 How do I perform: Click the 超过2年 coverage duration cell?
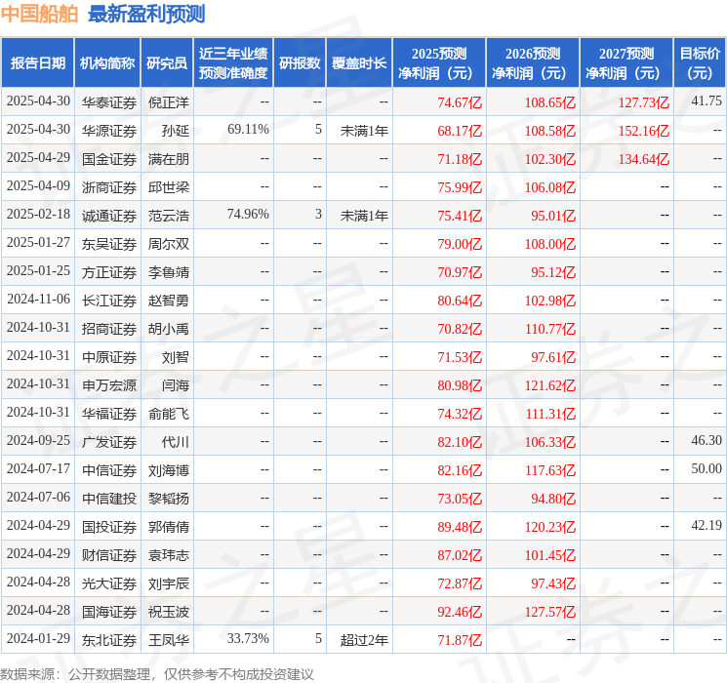tap(364, 639)
